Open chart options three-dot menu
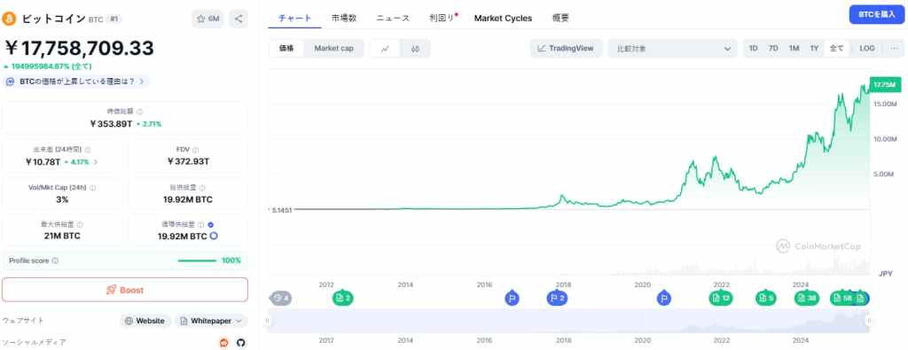 coord(894,49)
